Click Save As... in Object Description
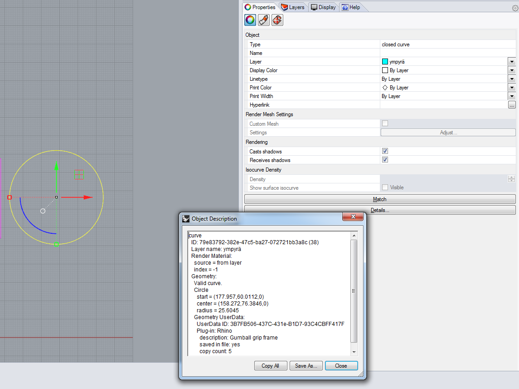519x389 pixels. tap(306, 366)
